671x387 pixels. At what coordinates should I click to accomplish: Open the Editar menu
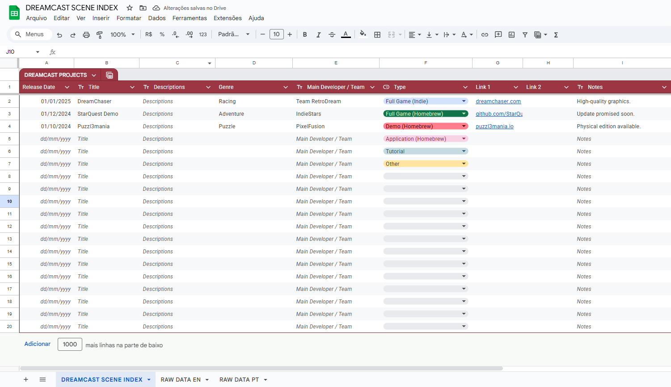coord(62,18)
